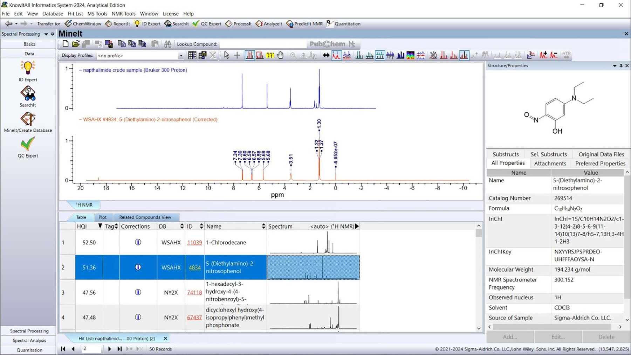Click the binoculars search icon
The image size is (631, 355).
click(168, 44)
